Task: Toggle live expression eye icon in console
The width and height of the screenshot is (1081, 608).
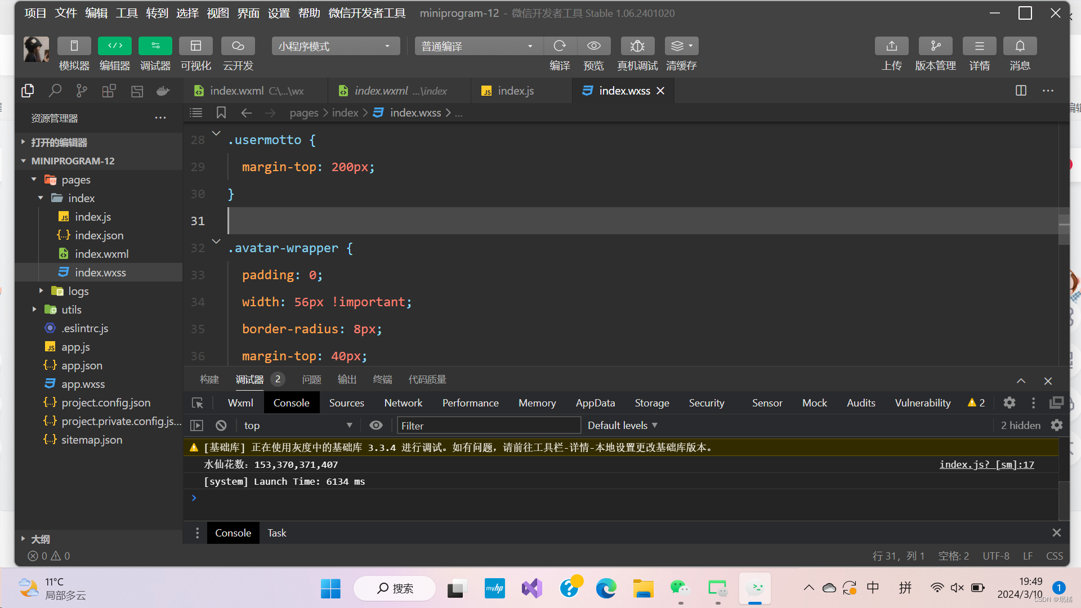Action: 376,426
